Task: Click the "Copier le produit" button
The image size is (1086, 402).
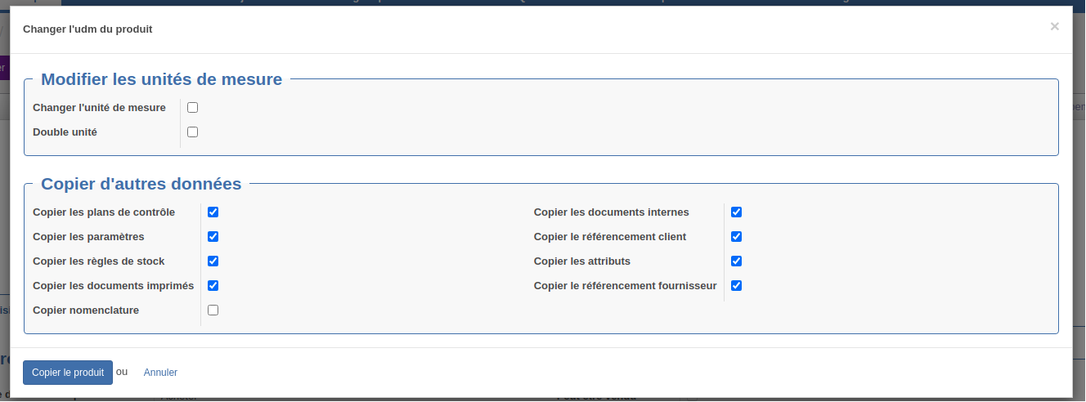Action: [68, 373]
